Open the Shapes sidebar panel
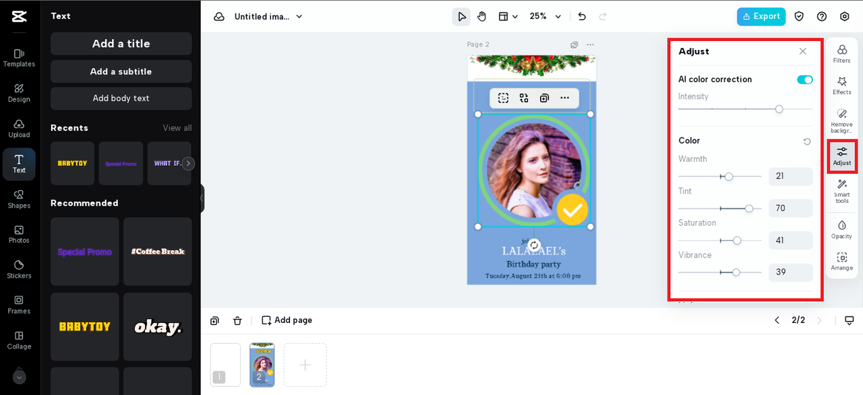The image size is (863, 395). pyautogui.click(x=19, y=199)
